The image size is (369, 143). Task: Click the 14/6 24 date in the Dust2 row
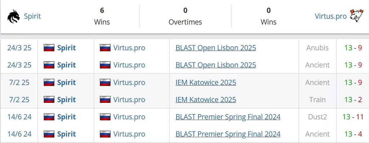point(19,117)
